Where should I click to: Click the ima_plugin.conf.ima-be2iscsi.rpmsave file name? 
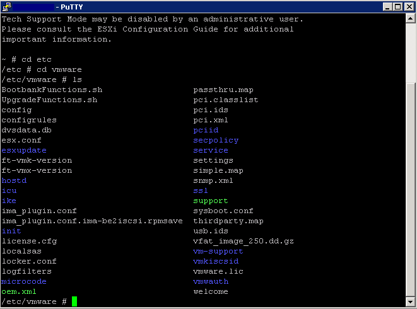tap(92, 221)
